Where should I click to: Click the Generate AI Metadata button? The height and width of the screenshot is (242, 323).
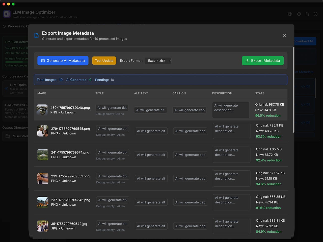[63, 60]
